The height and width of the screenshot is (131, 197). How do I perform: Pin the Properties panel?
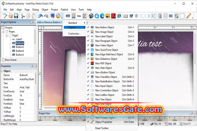32,66
